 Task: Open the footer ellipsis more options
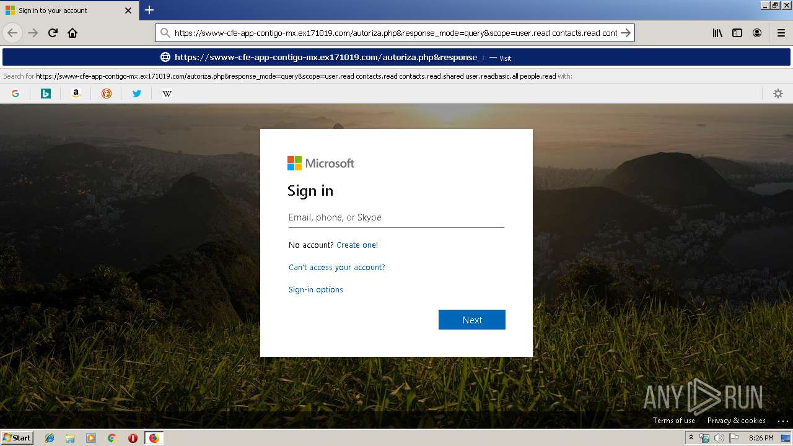(x=783, y=421)
